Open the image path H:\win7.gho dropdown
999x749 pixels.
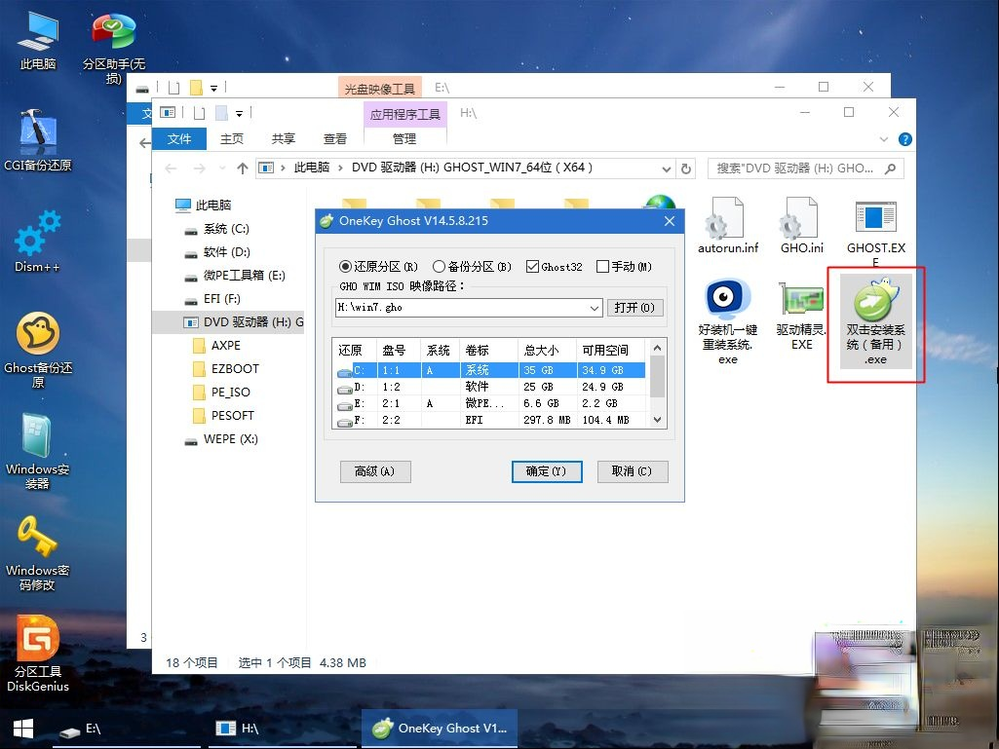[594, 308]
